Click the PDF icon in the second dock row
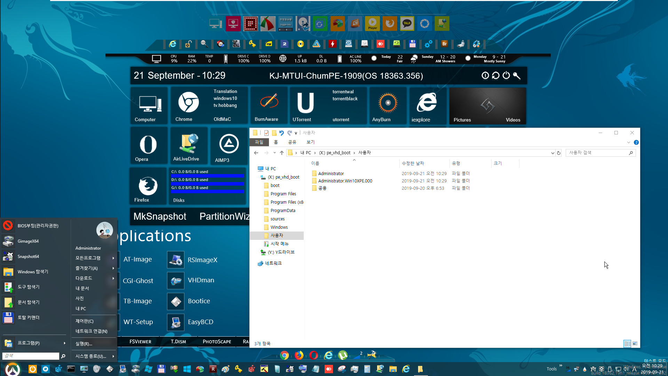 269,44
